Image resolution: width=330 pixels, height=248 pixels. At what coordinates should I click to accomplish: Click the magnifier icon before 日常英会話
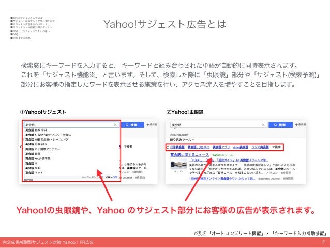pyautogui.click(x=168, y=147)
